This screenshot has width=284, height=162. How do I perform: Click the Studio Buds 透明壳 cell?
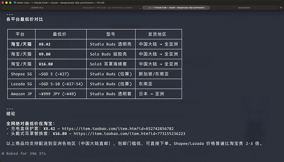click(x=110, y=44)
